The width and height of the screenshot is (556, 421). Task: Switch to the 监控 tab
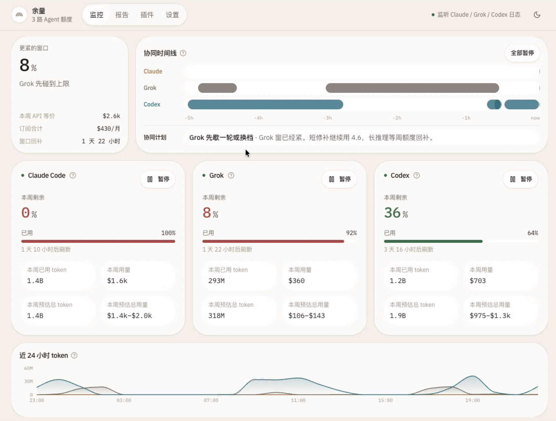click(x=97, y=15)
